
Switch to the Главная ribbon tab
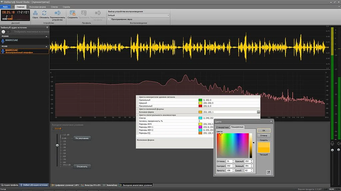click(x=21, y=7)
